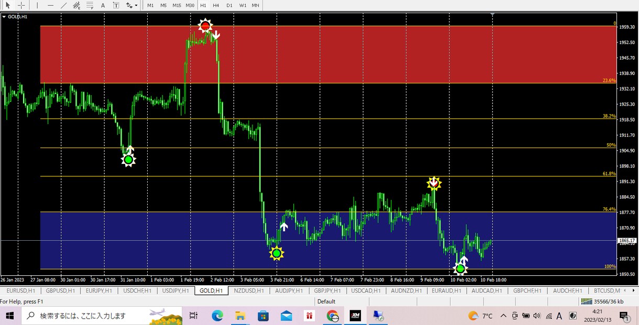Switch to M5 timeframe
Viewport: 639px width, 325px height.
coord(163,5)
